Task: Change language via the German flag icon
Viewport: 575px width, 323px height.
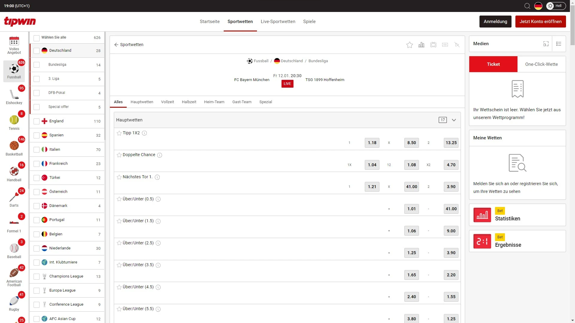Action: pyautogui.click(x=538, y=6)
